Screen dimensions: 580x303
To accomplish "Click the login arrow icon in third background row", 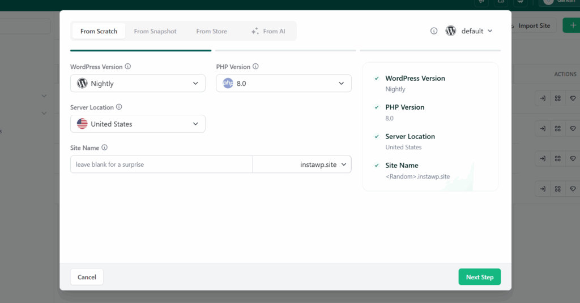I will (x=543, y=159).
